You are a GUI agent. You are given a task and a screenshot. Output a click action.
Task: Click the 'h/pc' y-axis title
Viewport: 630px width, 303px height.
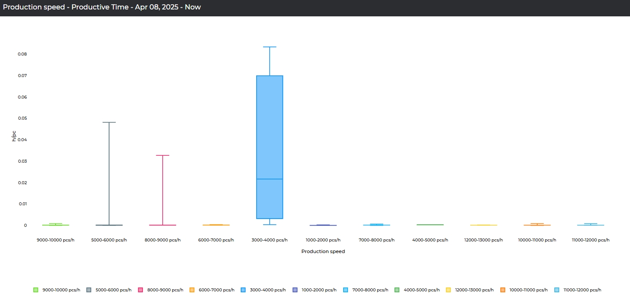point(14,136)
